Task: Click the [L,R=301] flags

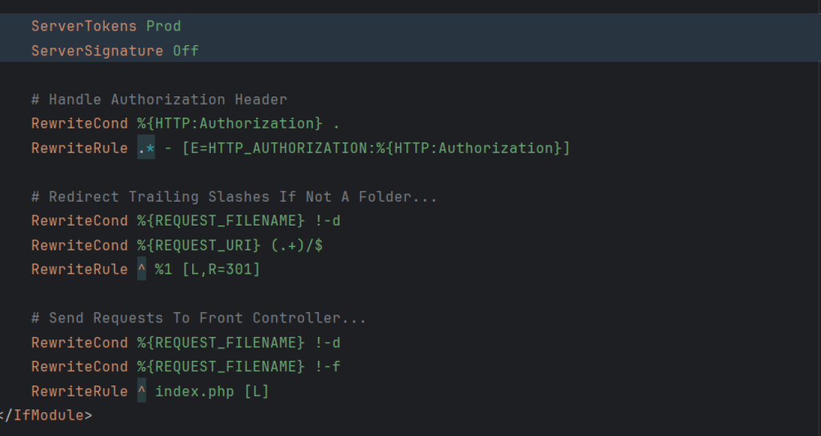Action: (220, 270)
